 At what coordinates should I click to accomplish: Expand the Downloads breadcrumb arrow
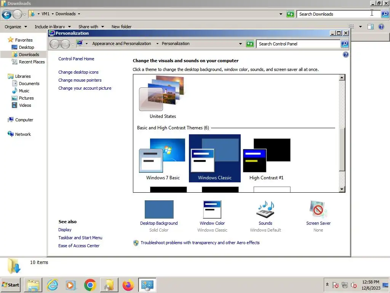coord(79,14)
